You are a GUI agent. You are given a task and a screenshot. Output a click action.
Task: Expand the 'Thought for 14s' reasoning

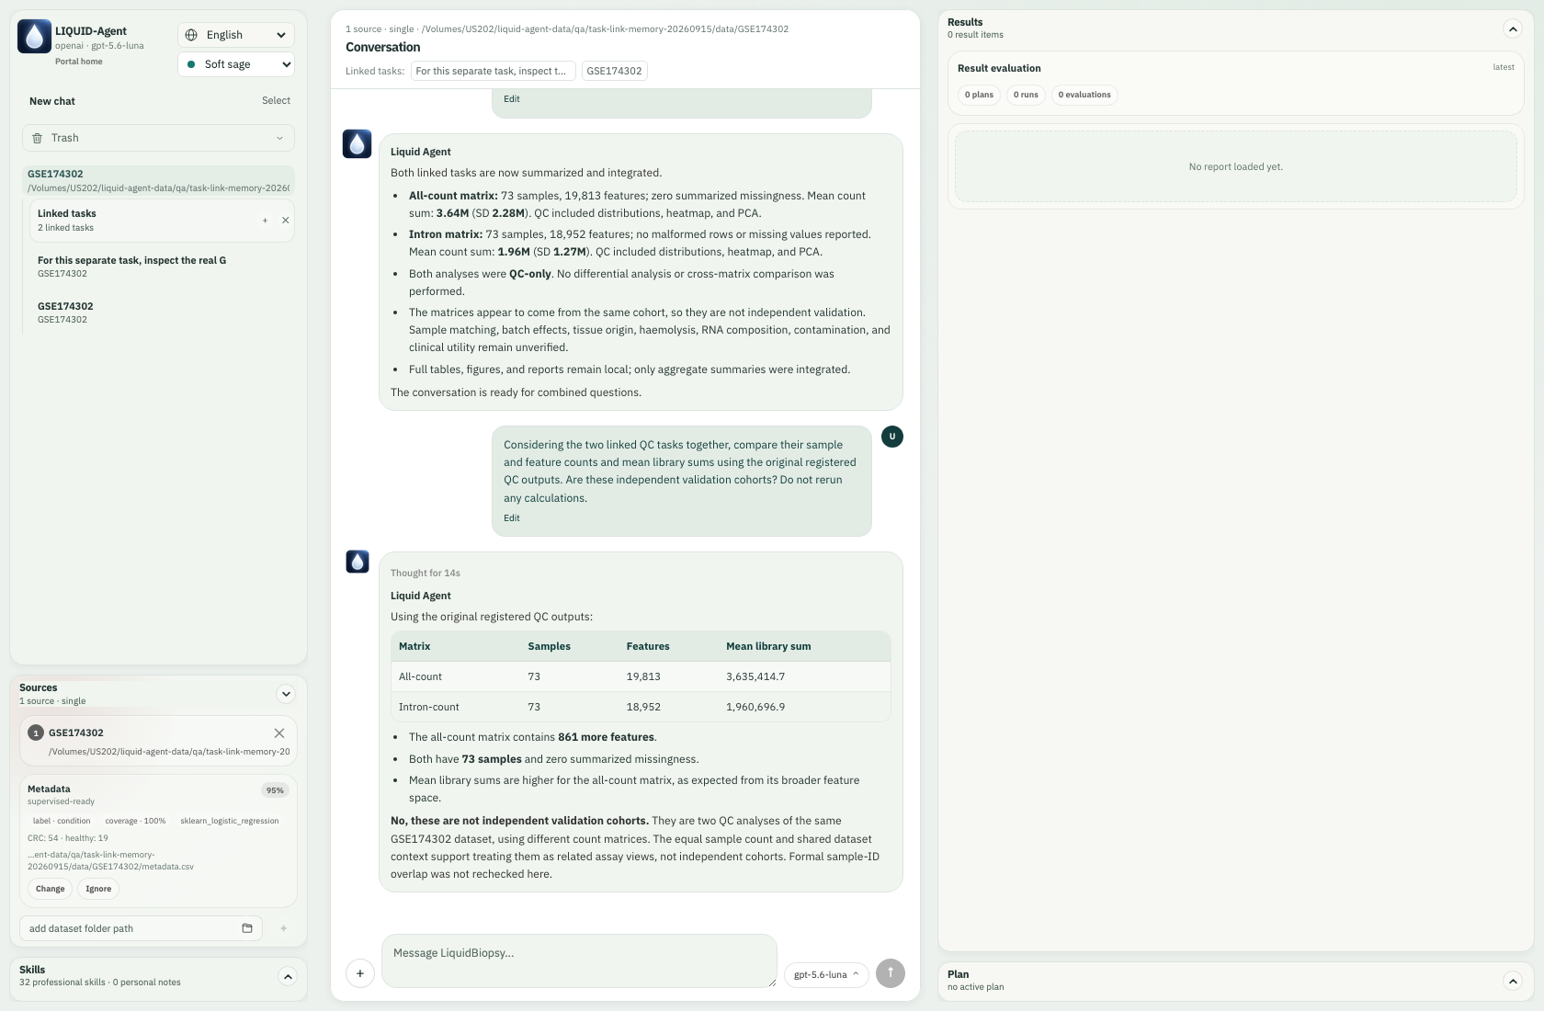(x=426, y=573)
